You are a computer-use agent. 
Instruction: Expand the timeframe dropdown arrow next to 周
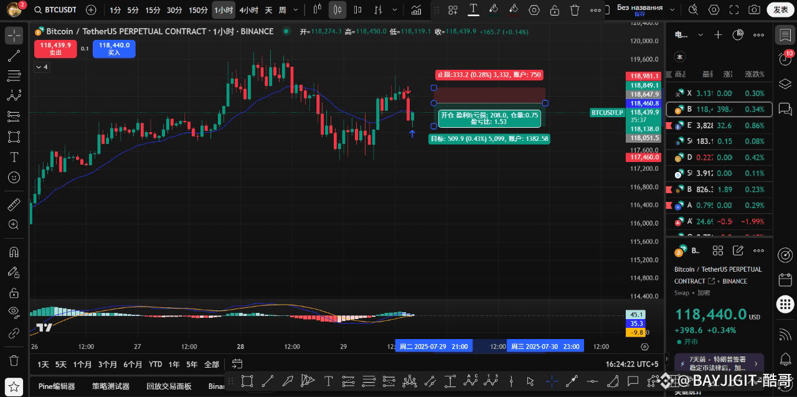click(295, 10)
